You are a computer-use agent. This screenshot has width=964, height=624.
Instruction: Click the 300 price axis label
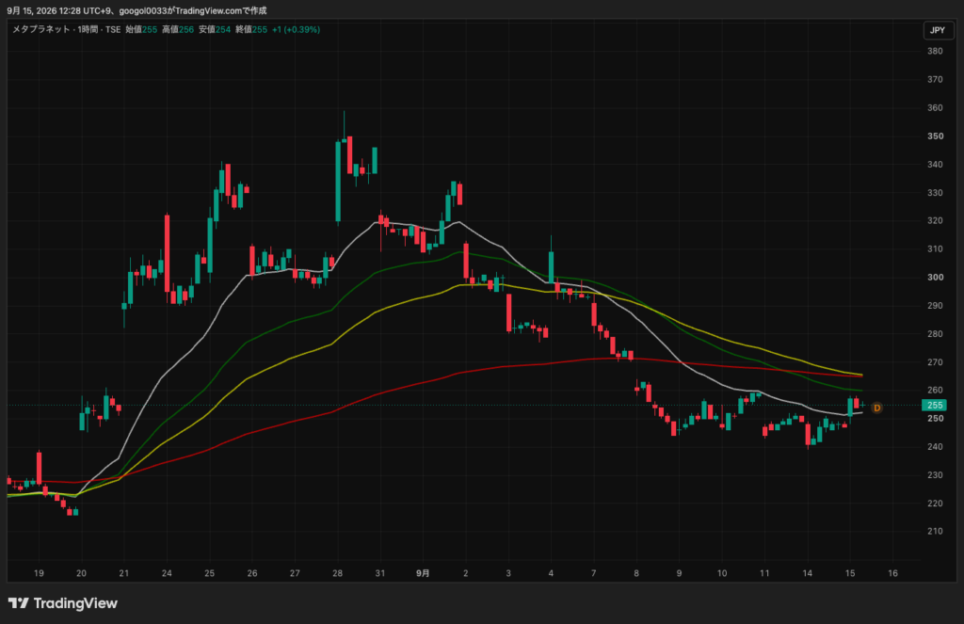pyautogui.click(x=935, y=278)
